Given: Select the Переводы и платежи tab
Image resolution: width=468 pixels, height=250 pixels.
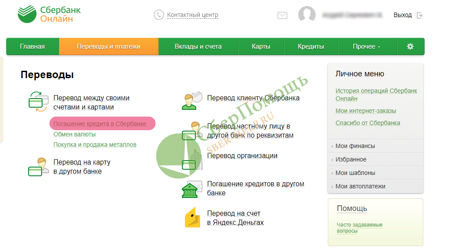Looking at the screenshot, I should tap(109, 46).
